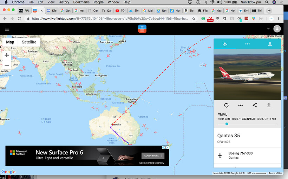Viewport: 288px width, 179px height.
Task: Open Spotlight search in menu bar
Action: 267,2
